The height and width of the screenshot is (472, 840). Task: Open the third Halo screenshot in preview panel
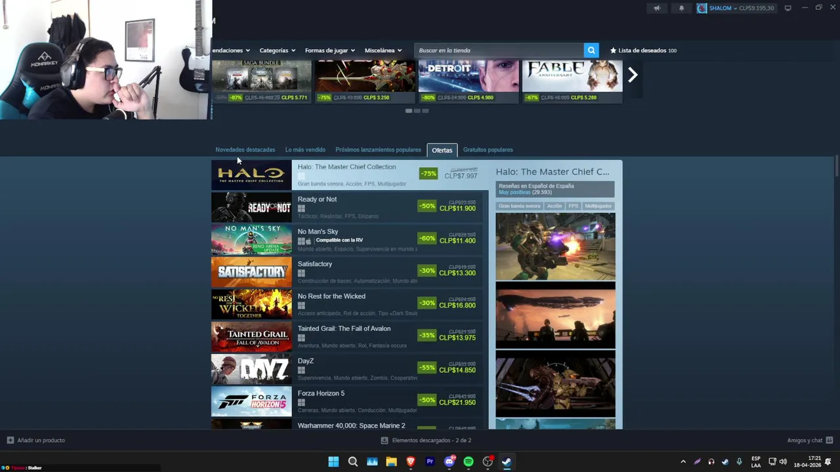(555, 383)
